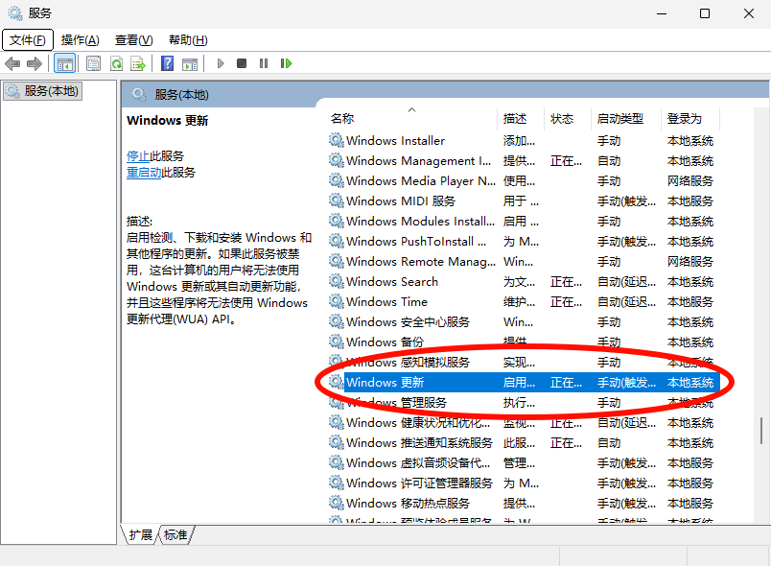Click the Start service play icon
771x566 pixels.
click(x=221, y=63)
